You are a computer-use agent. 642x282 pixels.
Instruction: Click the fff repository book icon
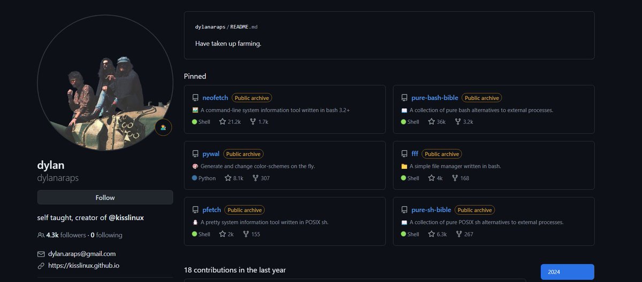tap(404, 154)
